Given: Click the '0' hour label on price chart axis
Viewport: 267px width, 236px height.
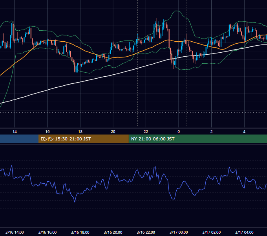Looking at the screenshot, I should point(179,132).
